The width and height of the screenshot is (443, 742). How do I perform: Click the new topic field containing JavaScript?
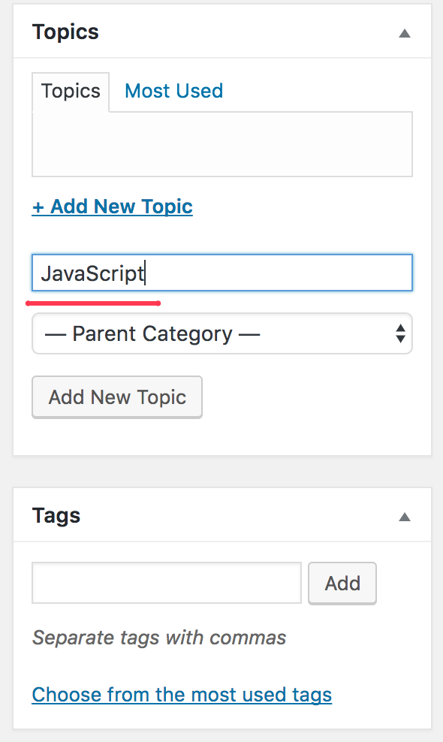pyautogui.click(x=222, y=273)
